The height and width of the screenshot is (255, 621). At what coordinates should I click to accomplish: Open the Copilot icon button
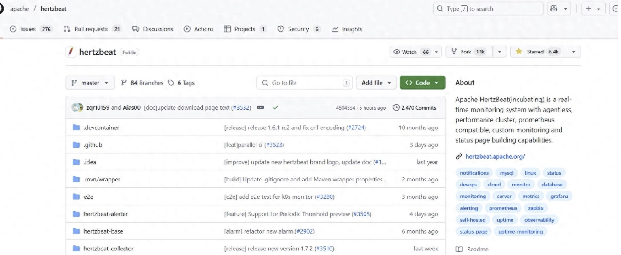point(554,9)
